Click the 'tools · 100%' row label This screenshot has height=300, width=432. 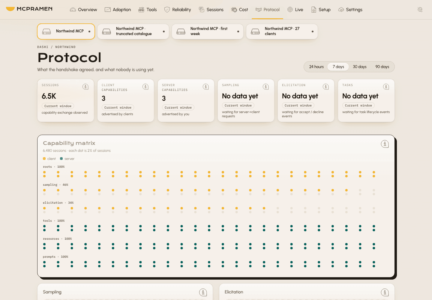(x=54, y=221)
